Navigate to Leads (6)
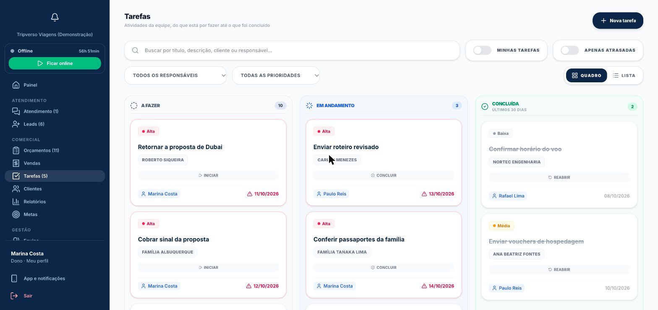658x310 pixels. [55, 124]
